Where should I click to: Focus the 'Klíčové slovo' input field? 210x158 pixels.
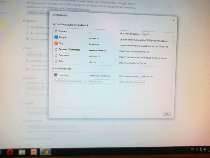click(x=102, y=82)
